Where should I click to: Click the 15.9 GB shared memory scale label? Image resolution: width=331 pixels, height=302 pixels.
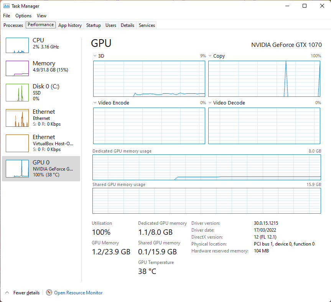pyautogui.click(x=314, y=184)
